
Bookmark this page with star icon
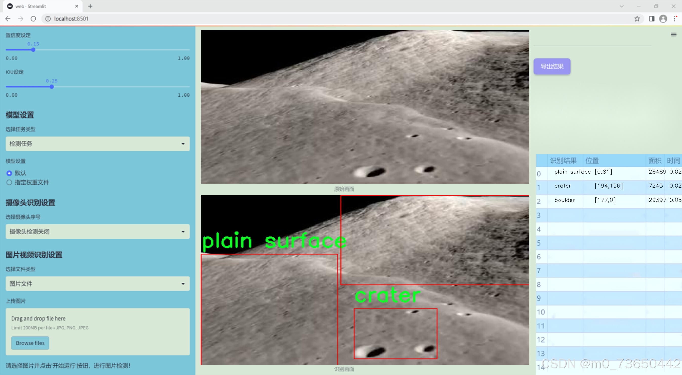point(637,19)
